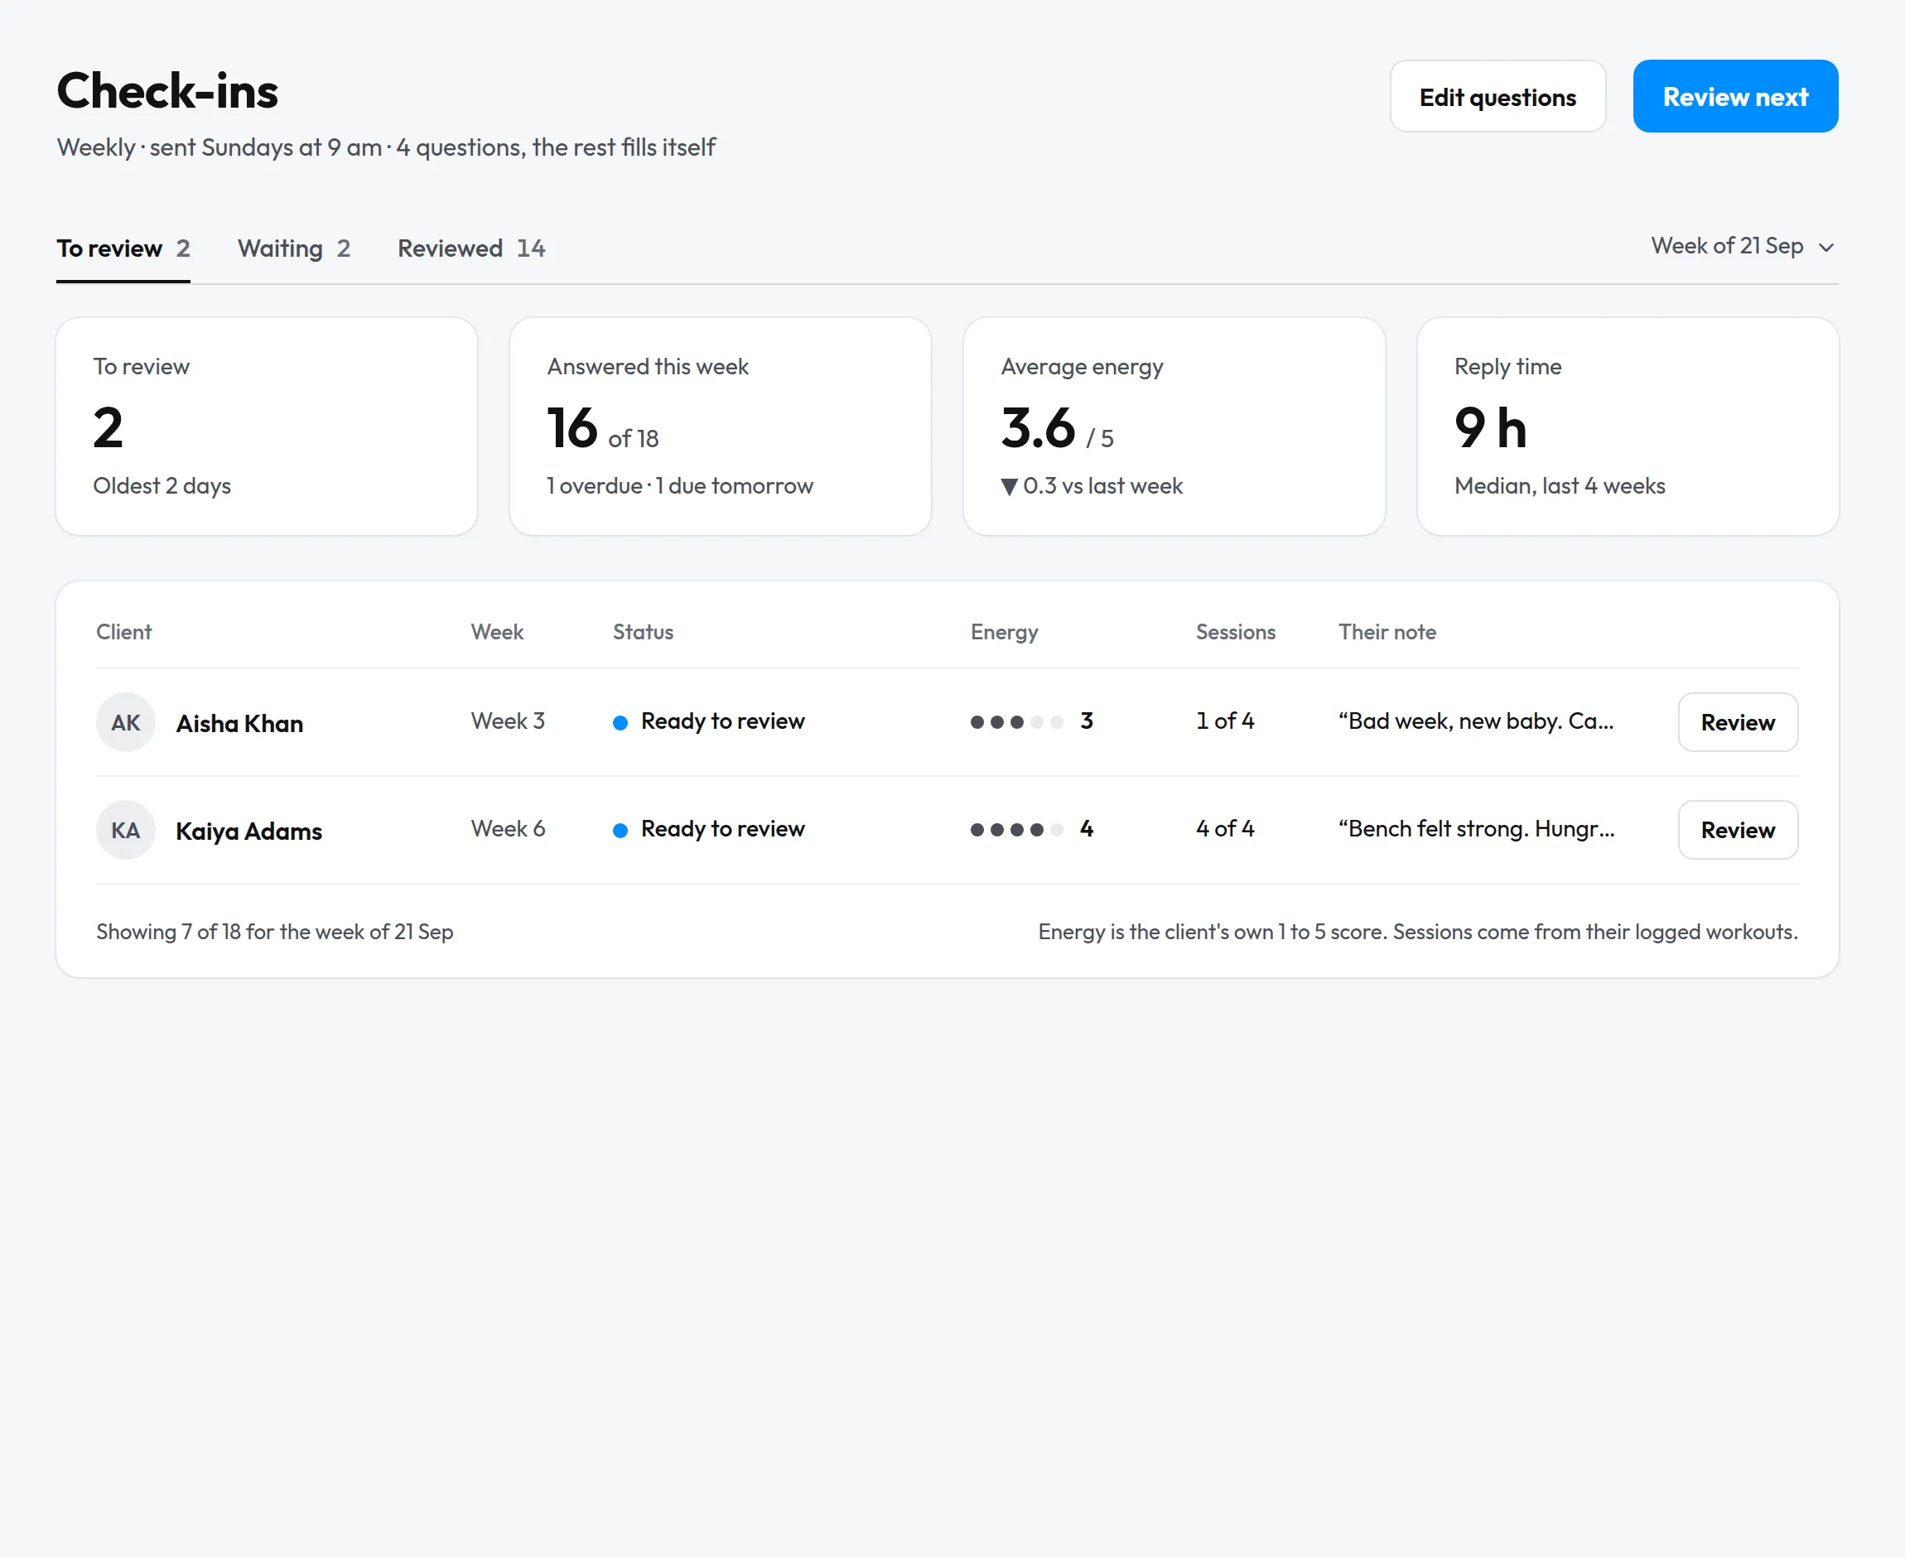Click Review for Aisha Khan
Screen dimensions: 1905x1557
(x=1738, y=722)
